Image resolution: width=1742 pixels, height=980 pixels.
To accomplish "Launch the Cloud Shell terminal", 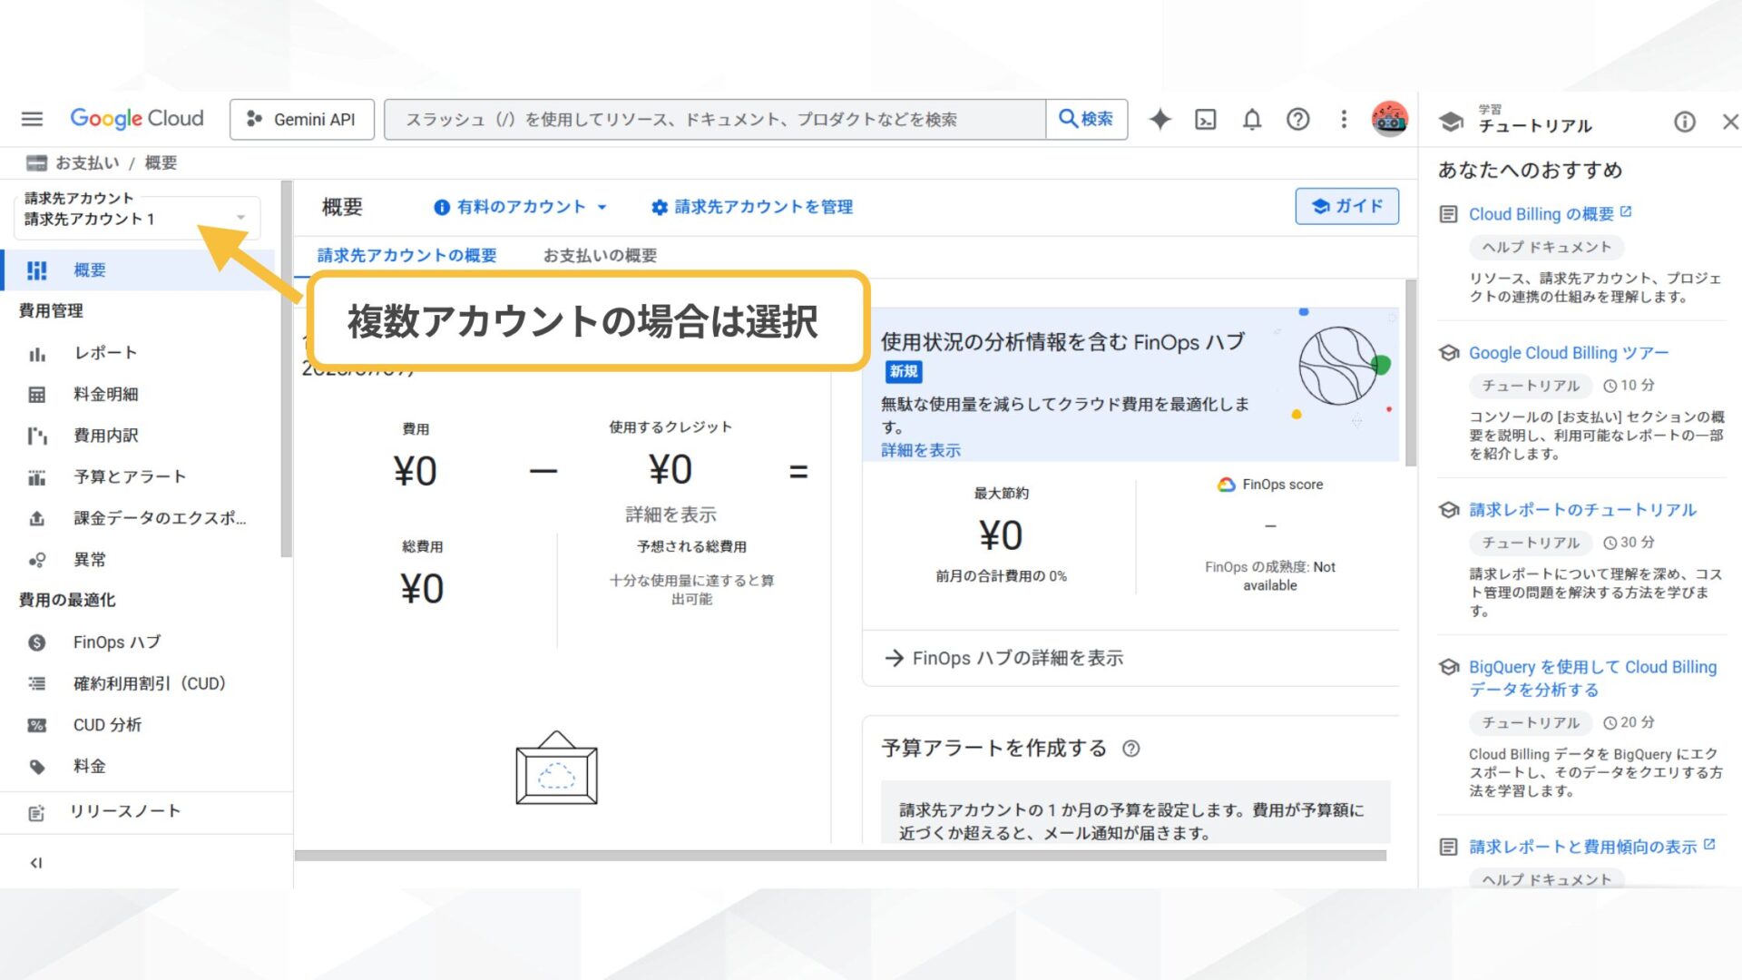I will point(1206,119).
